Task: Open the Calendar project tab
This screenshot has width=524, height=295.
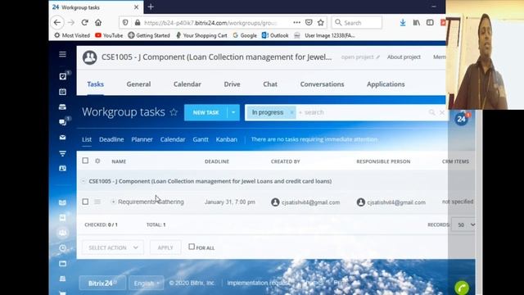Action: (x=187, y=84)
